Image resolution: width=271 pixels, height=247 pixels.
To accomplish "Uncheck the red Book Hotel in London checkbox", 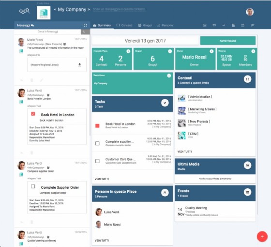I will coord(97,126).
